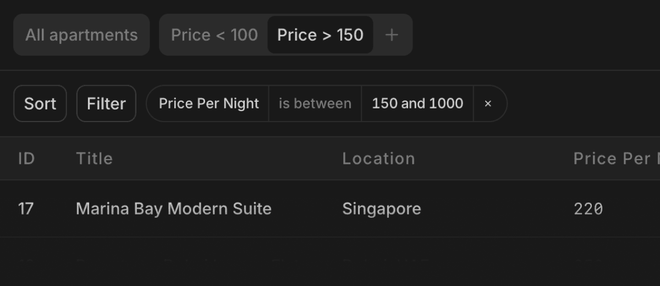Open the 'is between' operator dropdown
The height and width of the screenshot is (286, 660).
click(315, 103)
